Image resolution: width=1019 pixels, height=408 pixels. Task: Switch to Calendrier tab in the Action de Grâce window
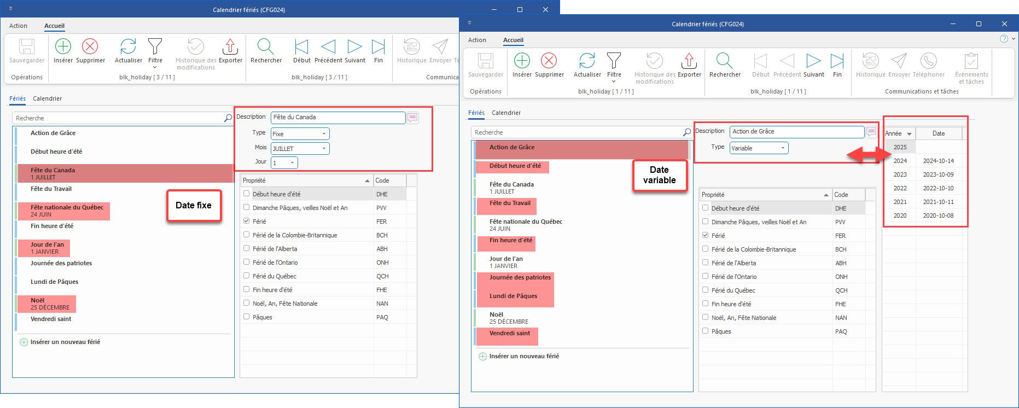coord(506,113)
